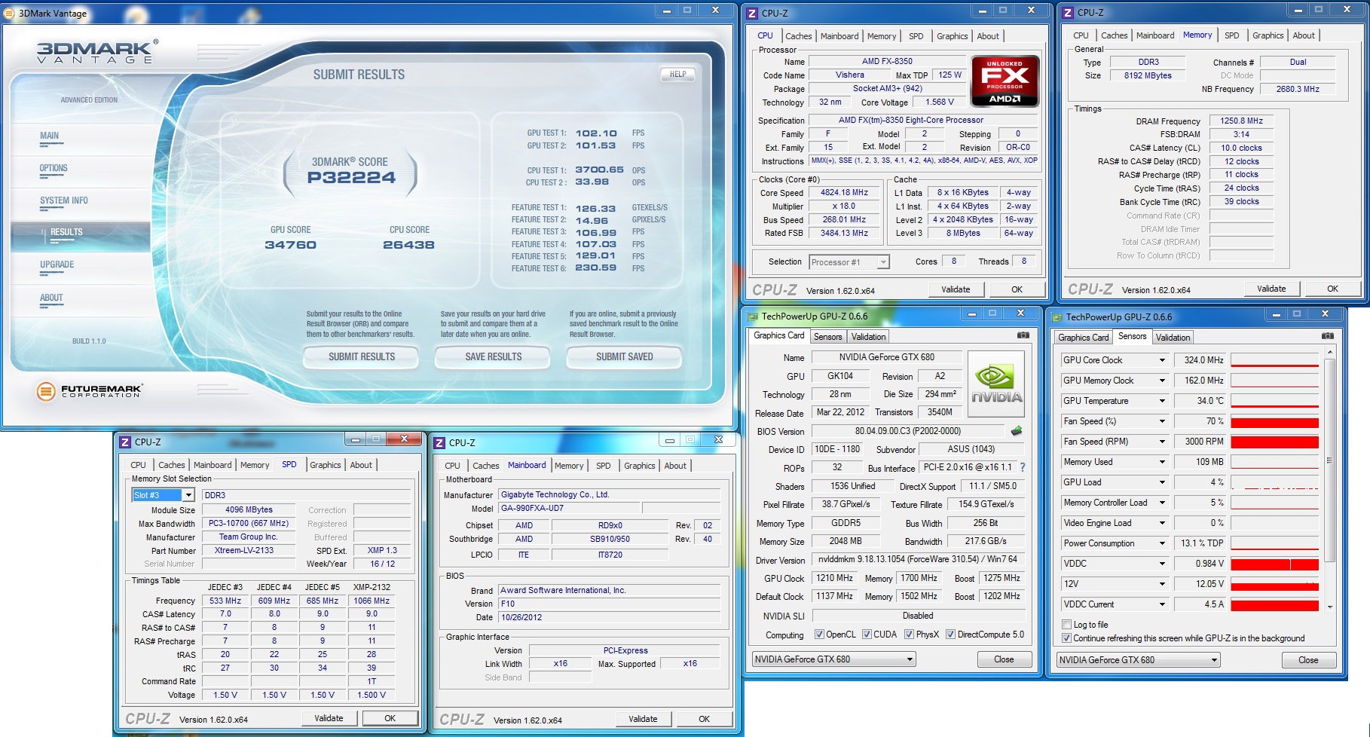Click the Fan Speed (%) sensor graph
The width and height of the screenshot is (1370, 737).
coord(1274,421)
